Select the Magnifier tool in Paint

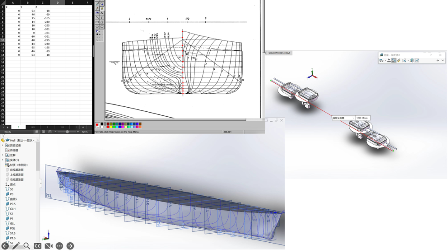click(102, 4)
